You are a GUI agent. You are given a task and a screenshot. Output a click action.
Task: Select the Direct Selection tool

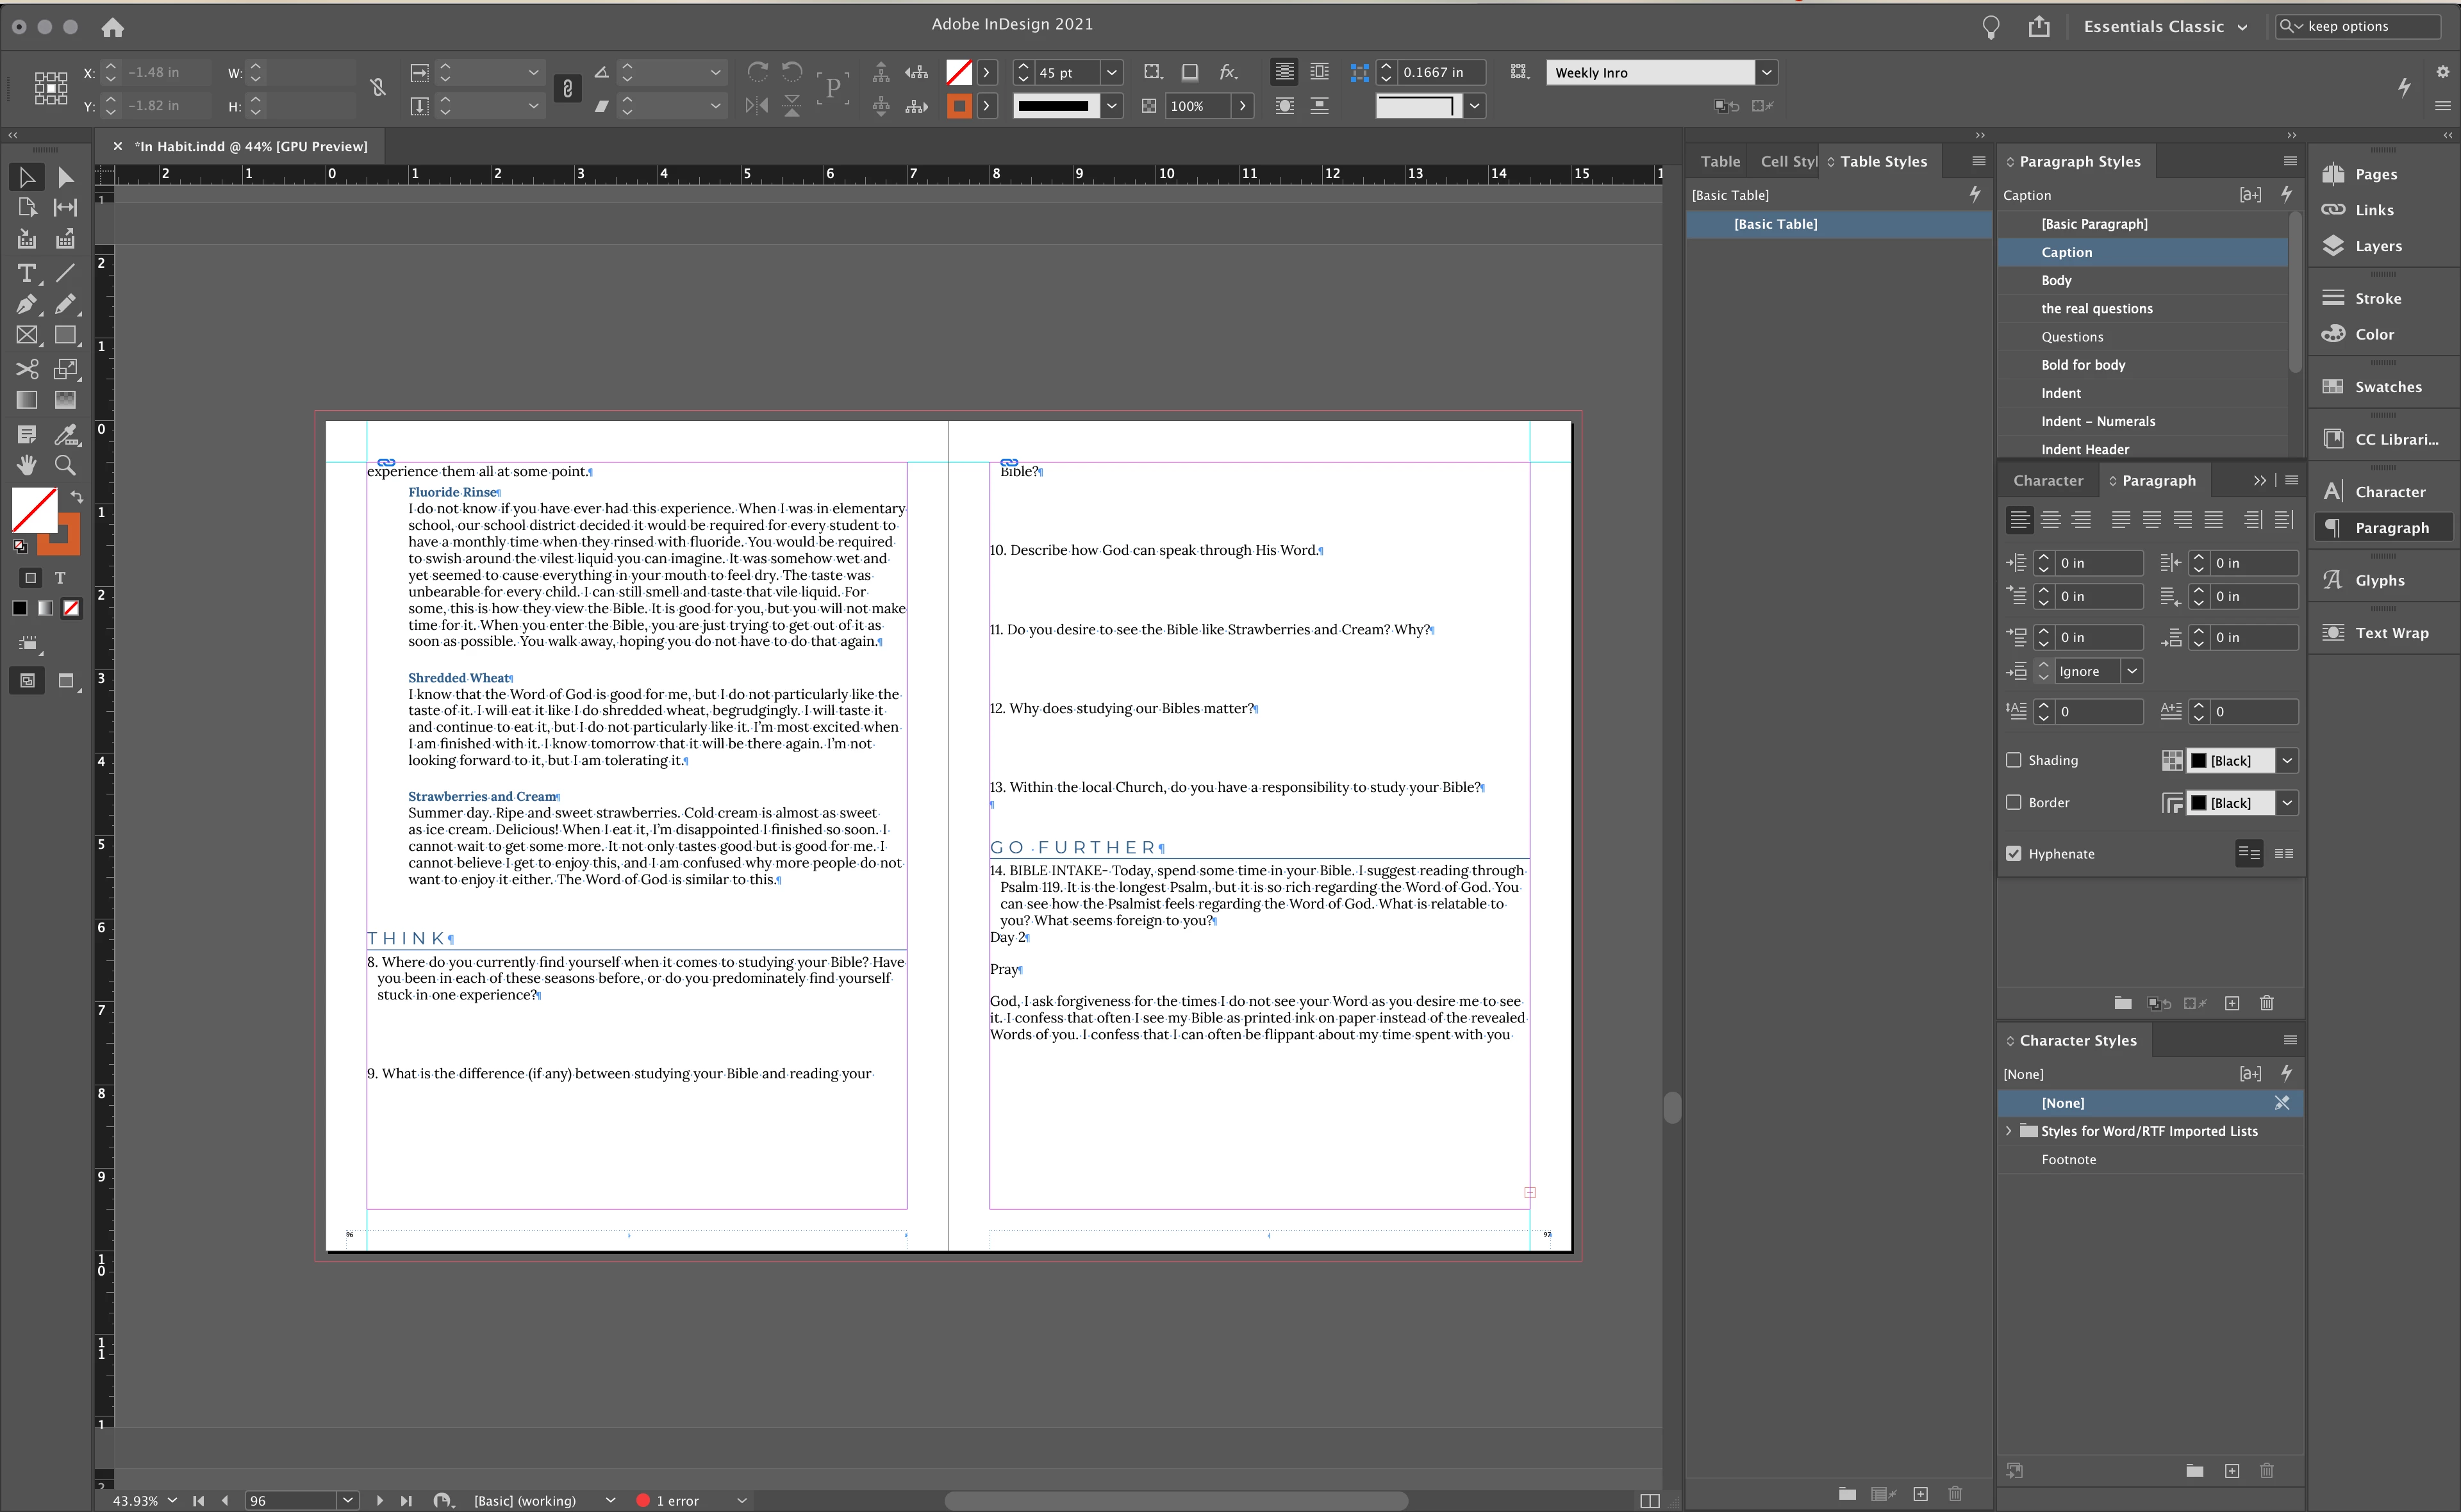pos(65,177)
